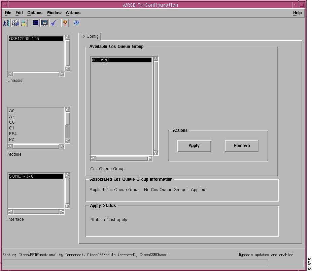Click the 'Status of last apply' label

(109, 220)
